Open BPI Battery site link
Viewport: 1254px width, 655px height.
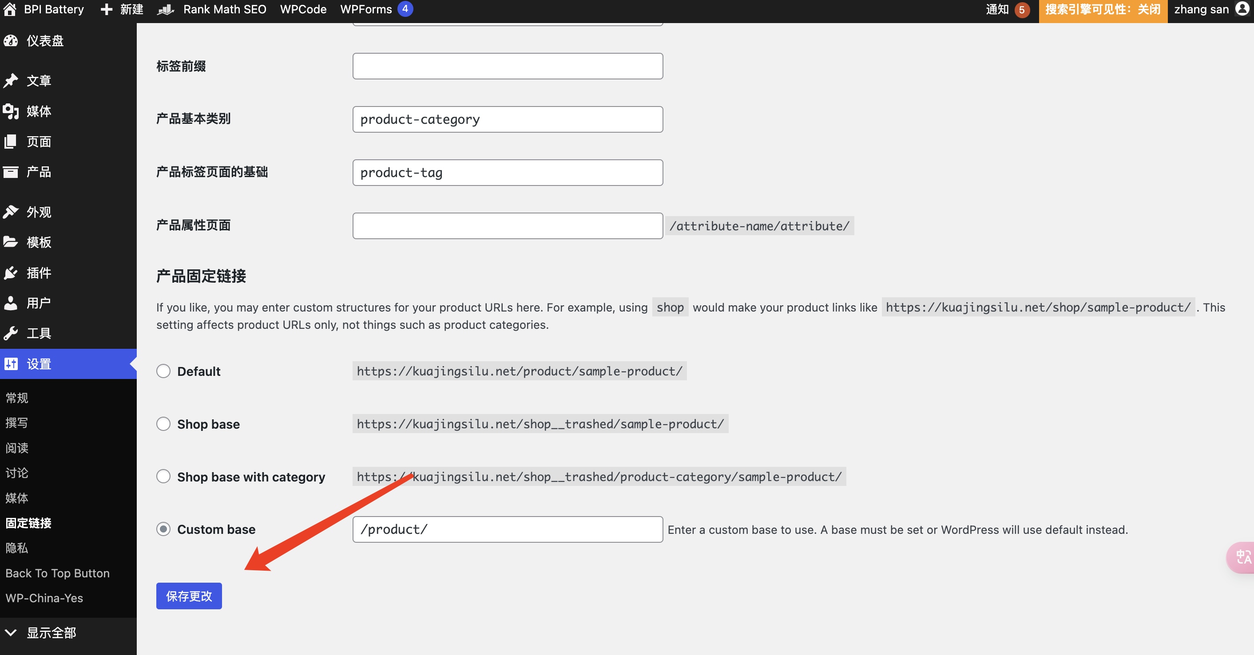pyautogui.click(x=54, y=9)
